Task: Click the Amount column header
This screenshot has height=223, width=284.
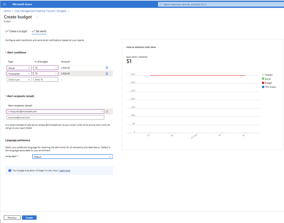Action: tap(65, 62)
